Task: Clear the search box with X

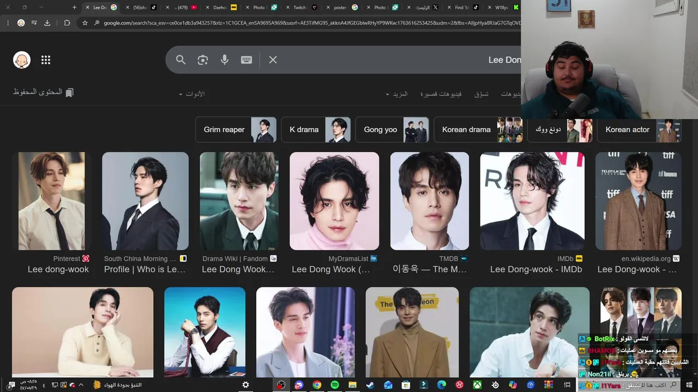Action: click(273, 60)
